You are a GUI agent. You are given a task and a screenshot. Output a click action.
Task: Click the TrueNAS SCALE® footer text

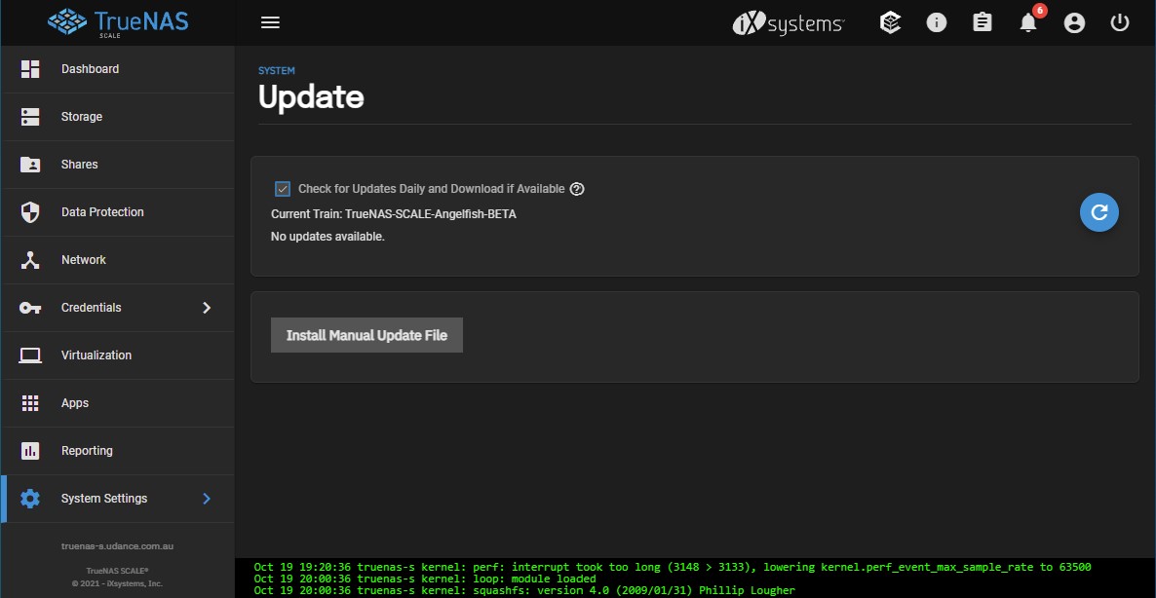[x=117, y=571]
